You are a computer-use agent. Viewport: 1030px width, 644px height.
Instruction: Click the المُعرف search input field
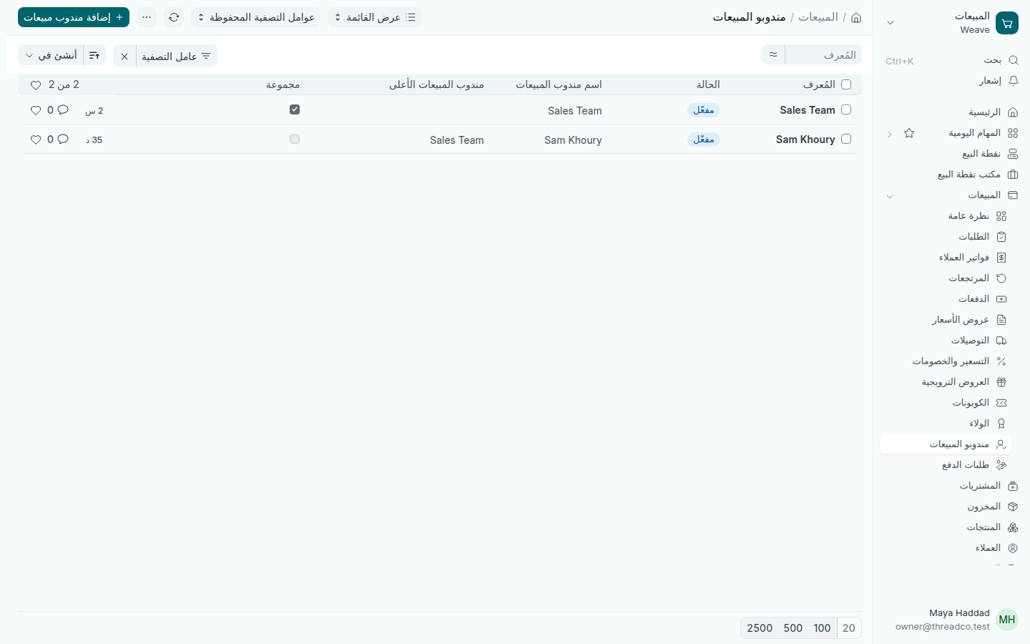(823, 54)
